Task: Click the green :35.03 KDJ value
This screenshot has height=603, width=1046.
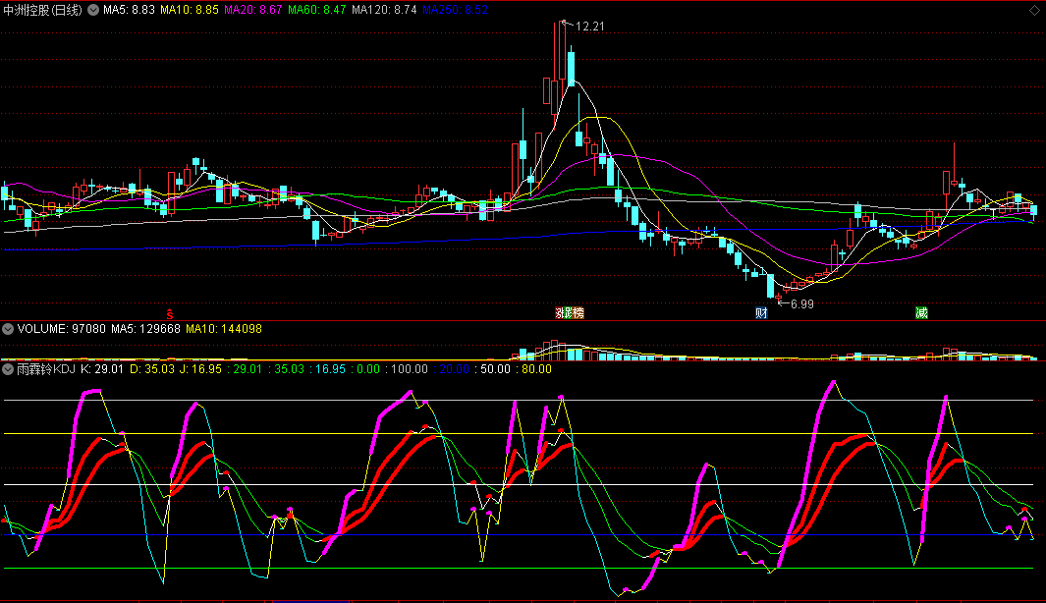Action: click(286, 369)
